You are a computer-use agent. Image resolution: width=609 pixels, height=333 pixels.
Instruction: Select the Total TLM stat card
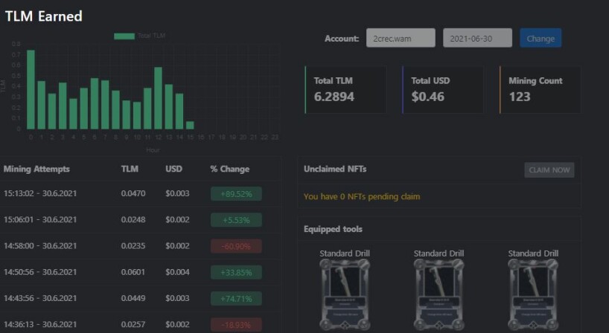click(345, 89)
